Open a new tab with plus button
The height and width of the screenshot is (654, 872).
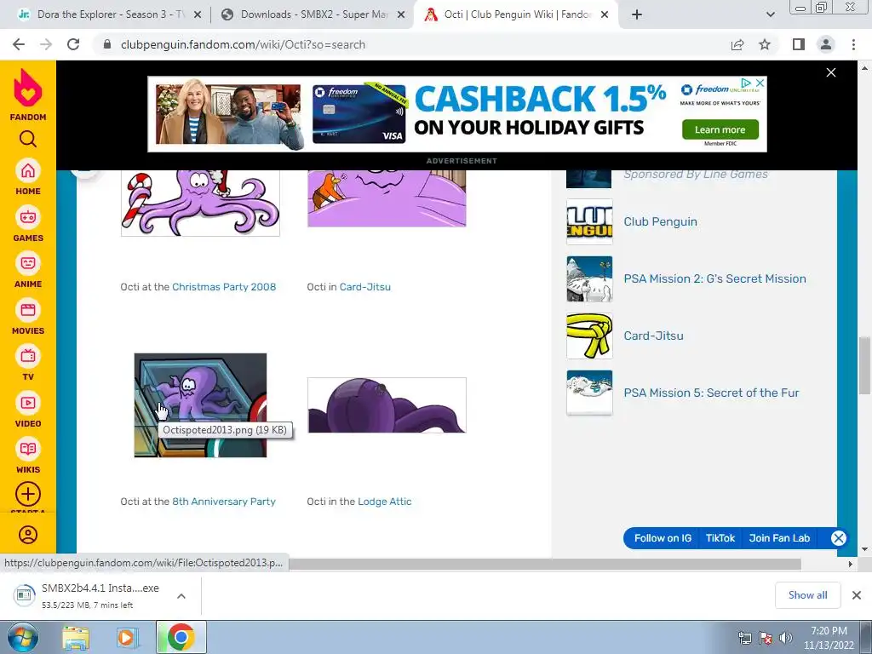click(x=637, y=14)
